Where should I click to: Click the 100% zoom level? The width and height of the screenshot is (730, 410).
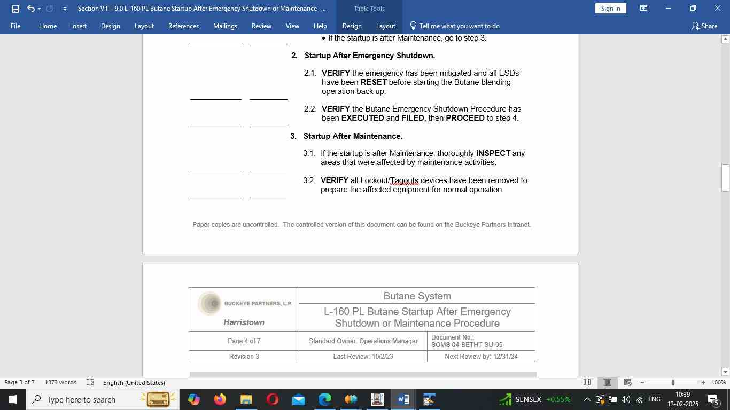(x=718, y=382)
